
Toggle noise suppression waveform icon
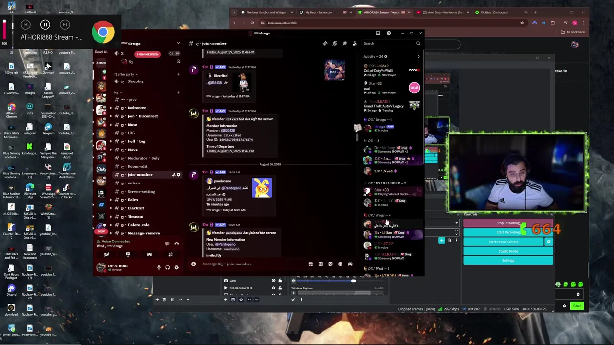168,244
